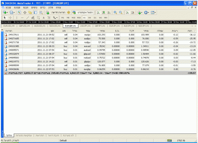
Task: Select the Horizontal Line drawing tool
Action: pyautogui.click(x=22, y=18)
